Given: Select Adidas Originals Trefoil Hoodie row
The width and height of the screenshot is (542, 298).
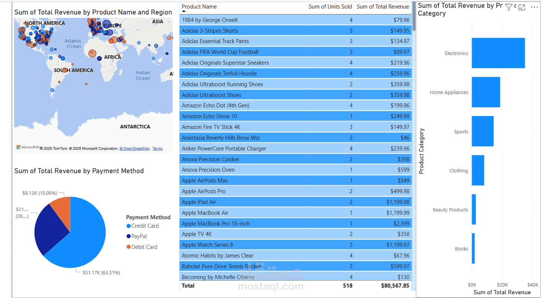Looking at the screenshot, I should [296, 74].
